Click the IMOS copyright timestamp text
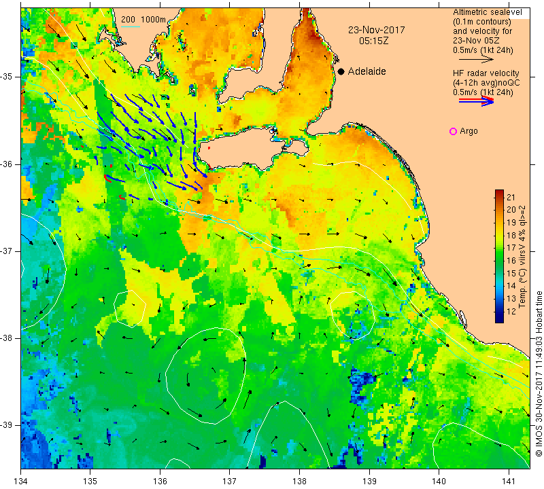544x489 pixels. 539,373
